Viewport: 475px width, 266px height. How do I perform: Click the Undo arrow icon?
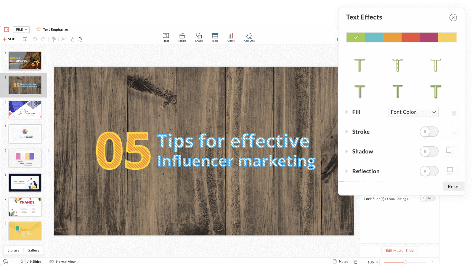point(35,39)
